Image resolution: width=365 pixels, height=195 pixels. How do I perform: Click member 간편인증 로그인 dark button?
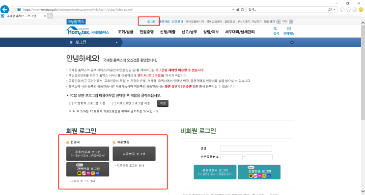coord(87,170)
